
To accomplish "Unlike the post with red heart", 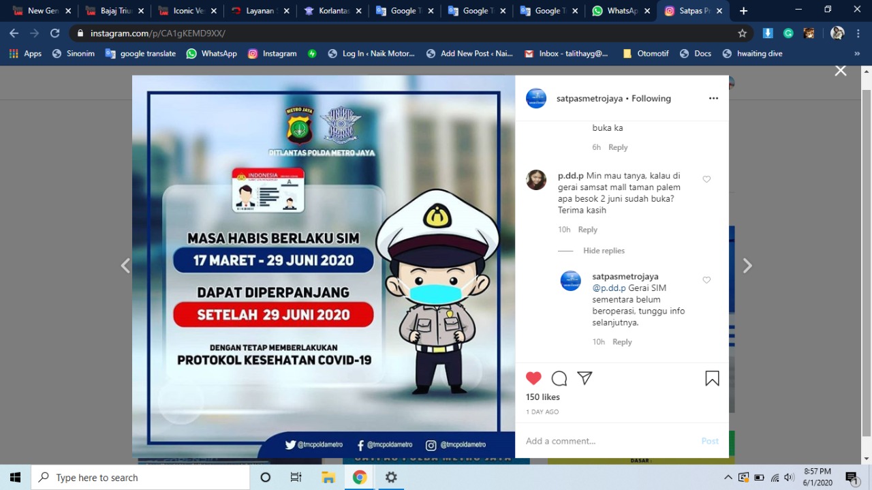I will (533, 378).
